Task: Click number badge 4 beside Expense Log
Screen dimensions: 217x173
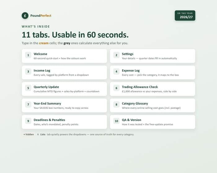Action: tap(116, 71)
